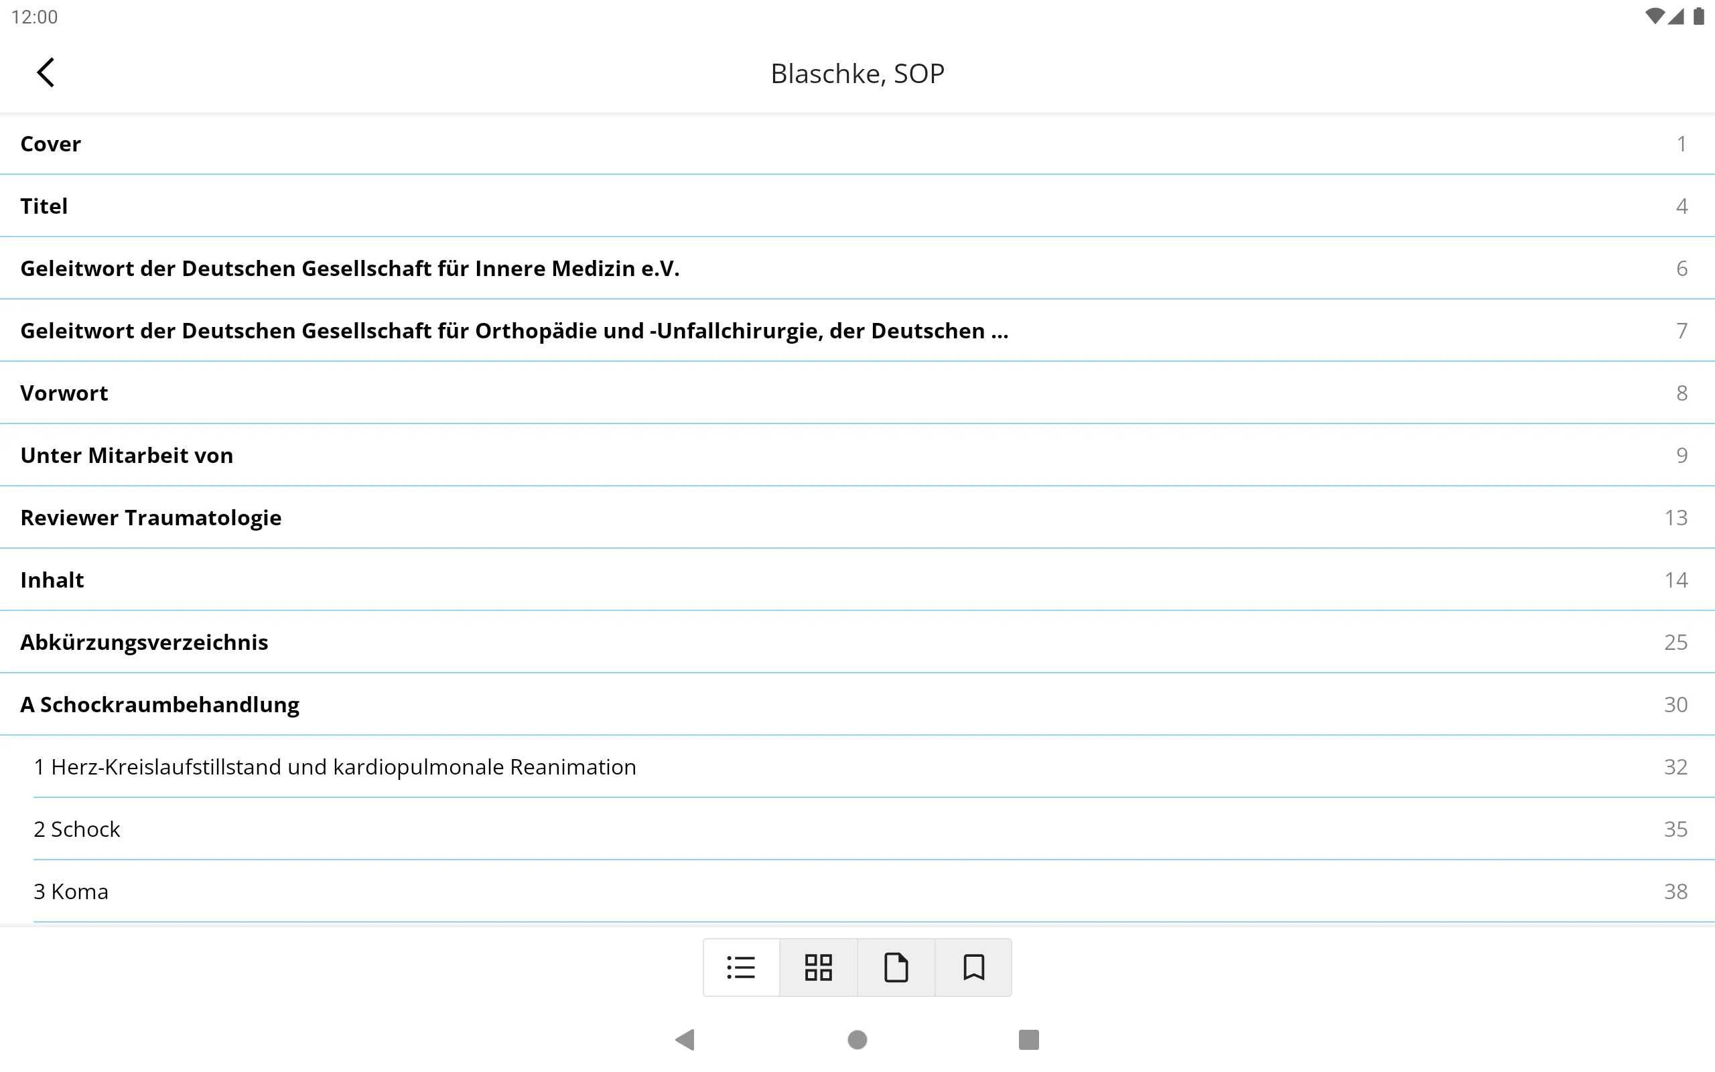This screenshot has width=1715, height=1072.
Task: Tap page number 35 beside Schock
Action: point(1675,829)
